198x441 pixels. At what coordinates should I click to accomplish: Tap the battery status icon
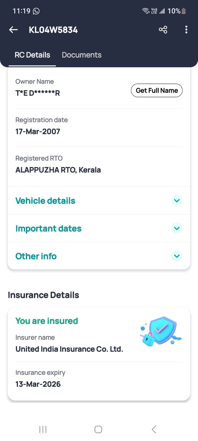pyautogui.click(x=184, y=11)
